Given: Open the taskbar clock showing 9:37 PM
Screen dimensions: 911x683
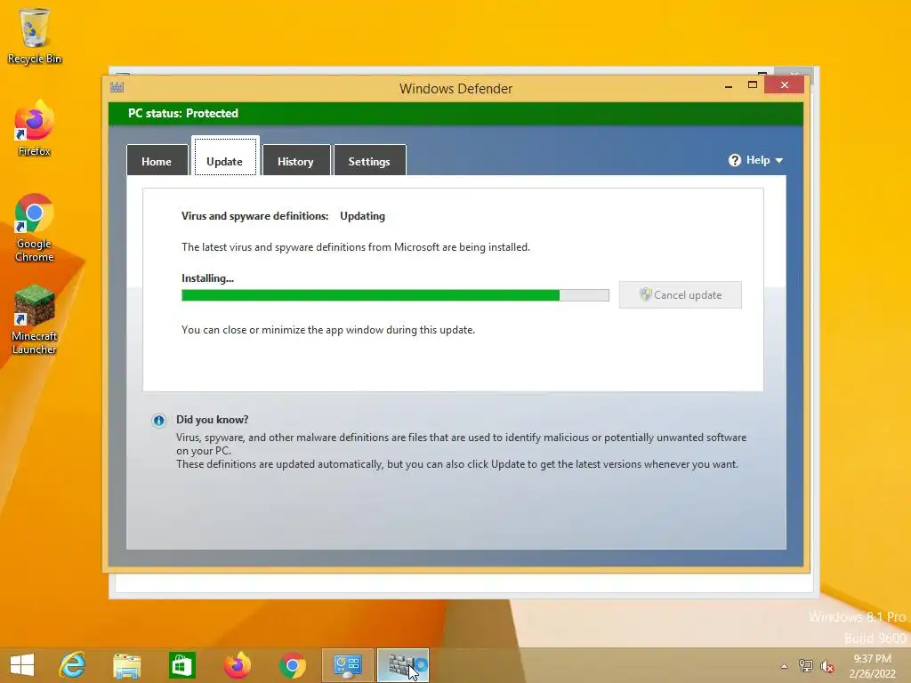Looking at the screenshot, I should click(x=872, y=666).
